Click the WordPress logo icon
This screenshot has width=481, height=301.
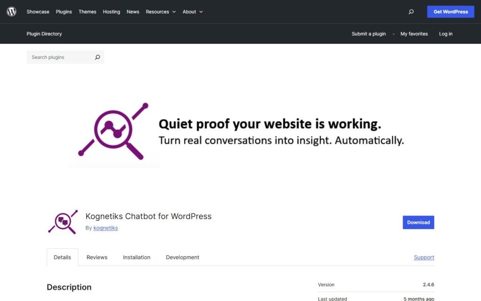[11, 12]
